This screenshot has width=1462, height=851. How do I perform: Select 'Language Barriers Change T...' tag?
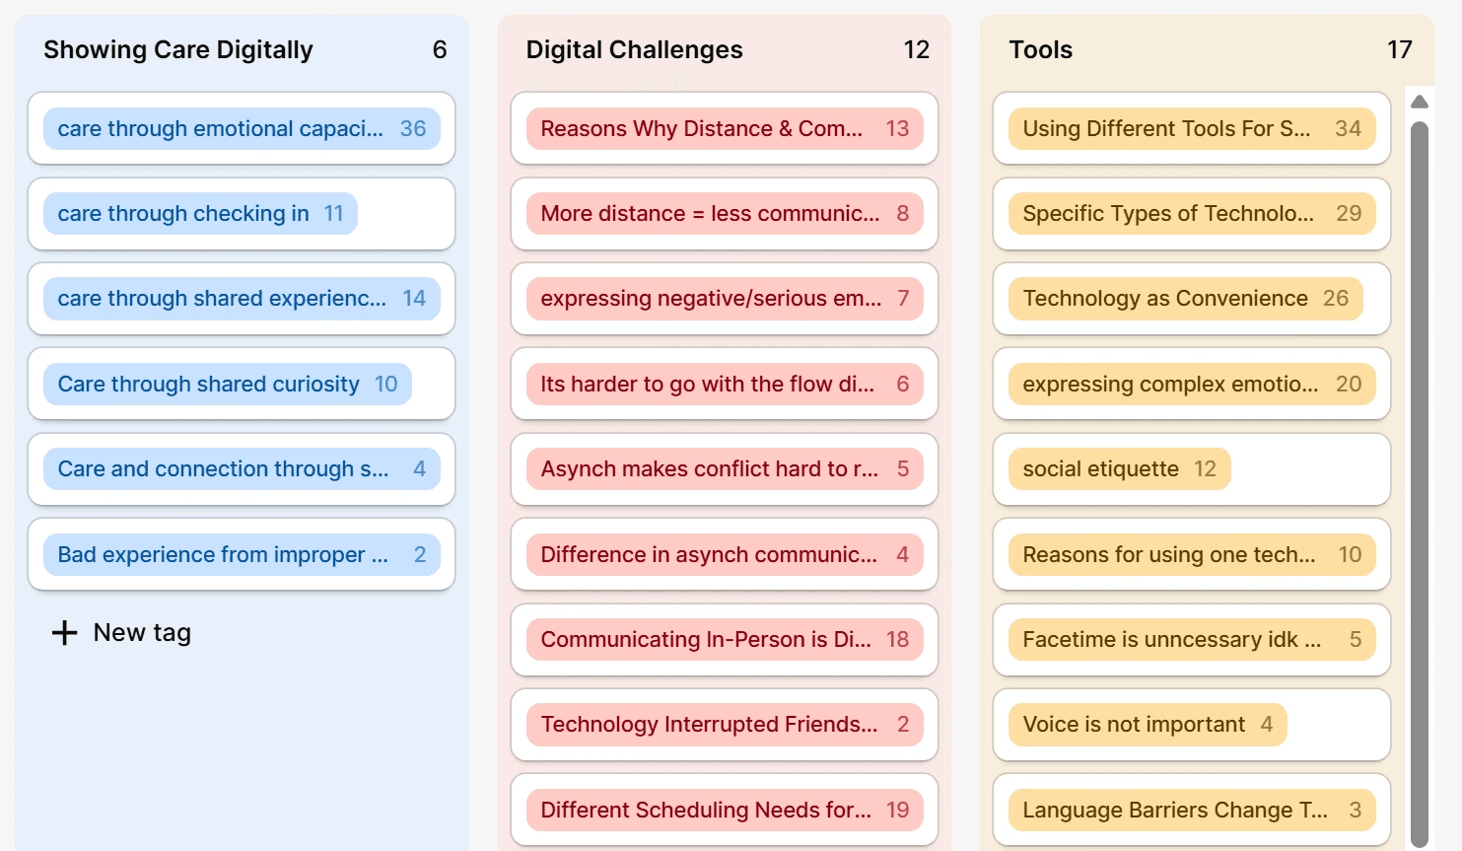coord(1192,811)
